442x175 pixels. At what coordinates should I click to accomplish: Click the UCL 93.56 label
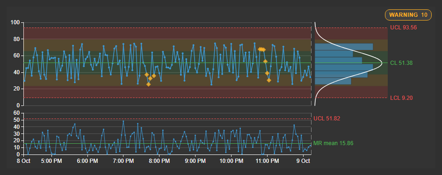click(403, 28)
